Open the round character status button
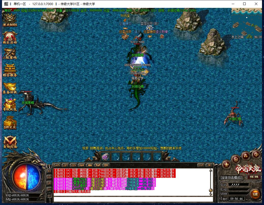 click(226, 165)
